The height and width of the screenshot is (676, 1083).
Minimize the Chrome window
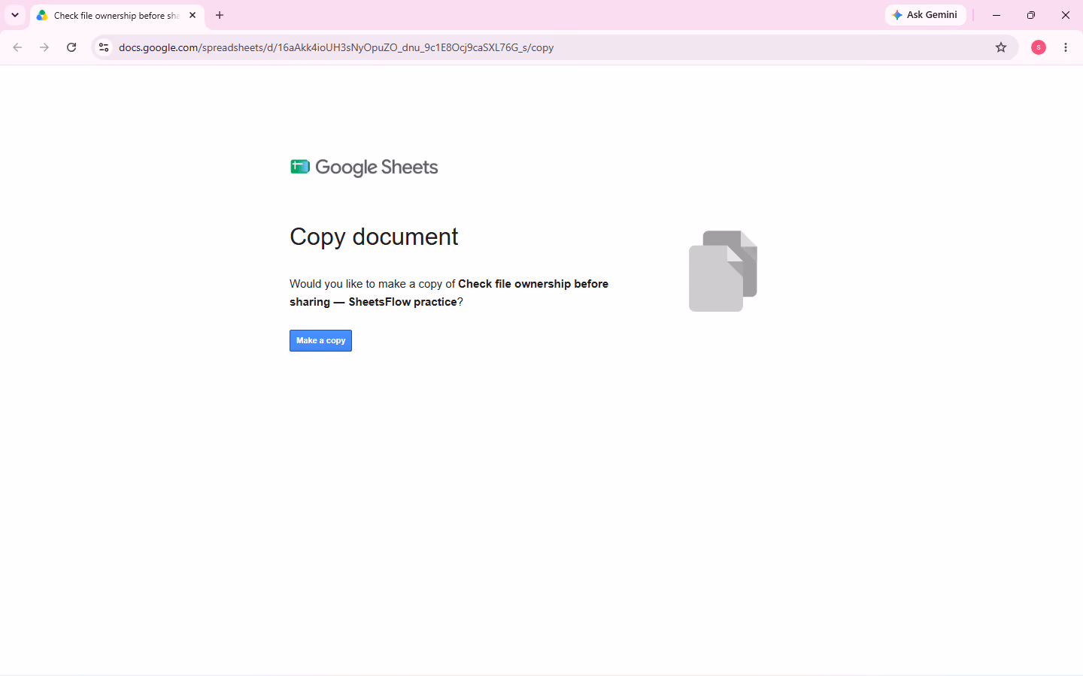(x=997, y=15)
